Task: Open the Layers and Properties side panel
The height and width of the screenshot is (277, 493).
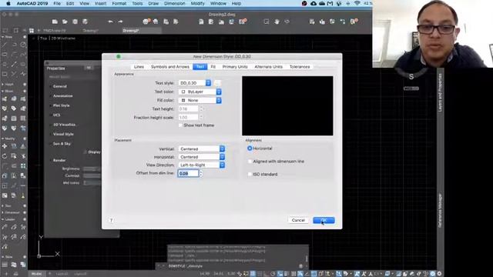Action: [x=440, y=92]
